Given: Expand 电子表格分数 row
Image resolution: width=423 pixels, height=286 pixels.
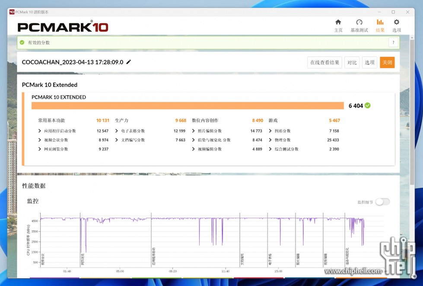Looking at the screenshot, I should click(117, 131).
